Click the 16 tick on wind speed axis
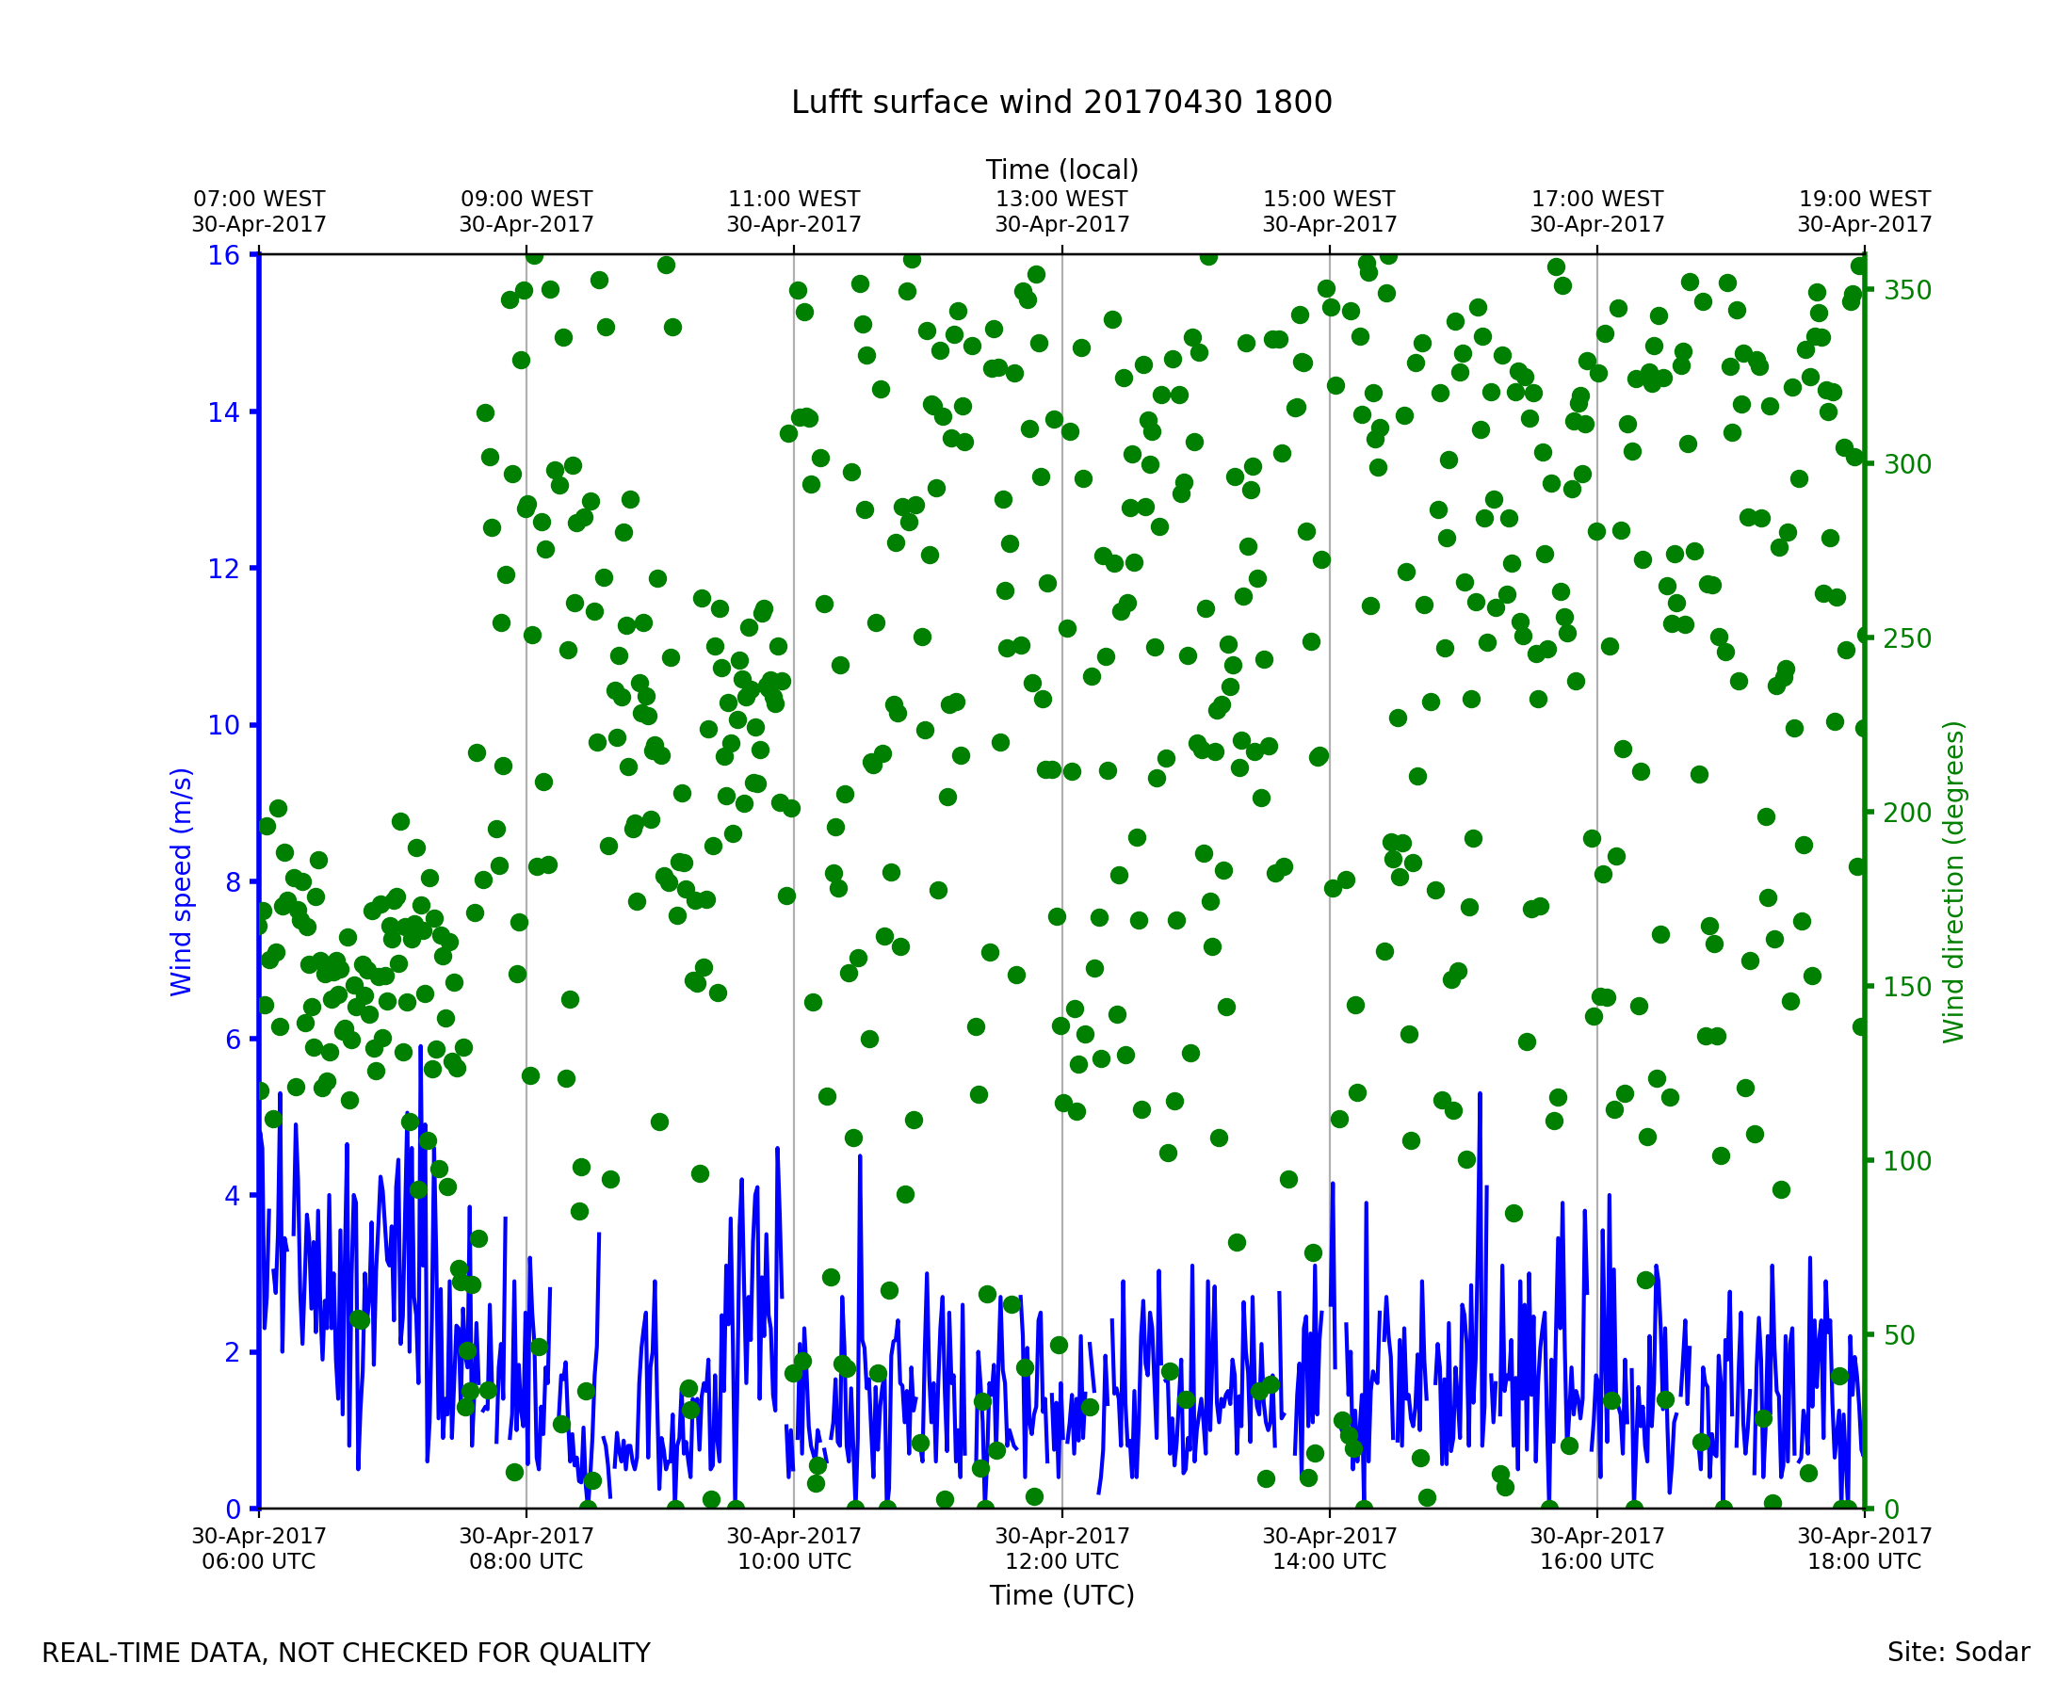Viewport: 2072px width, 1695px height. pyautogui.click(x=223, y=256)
